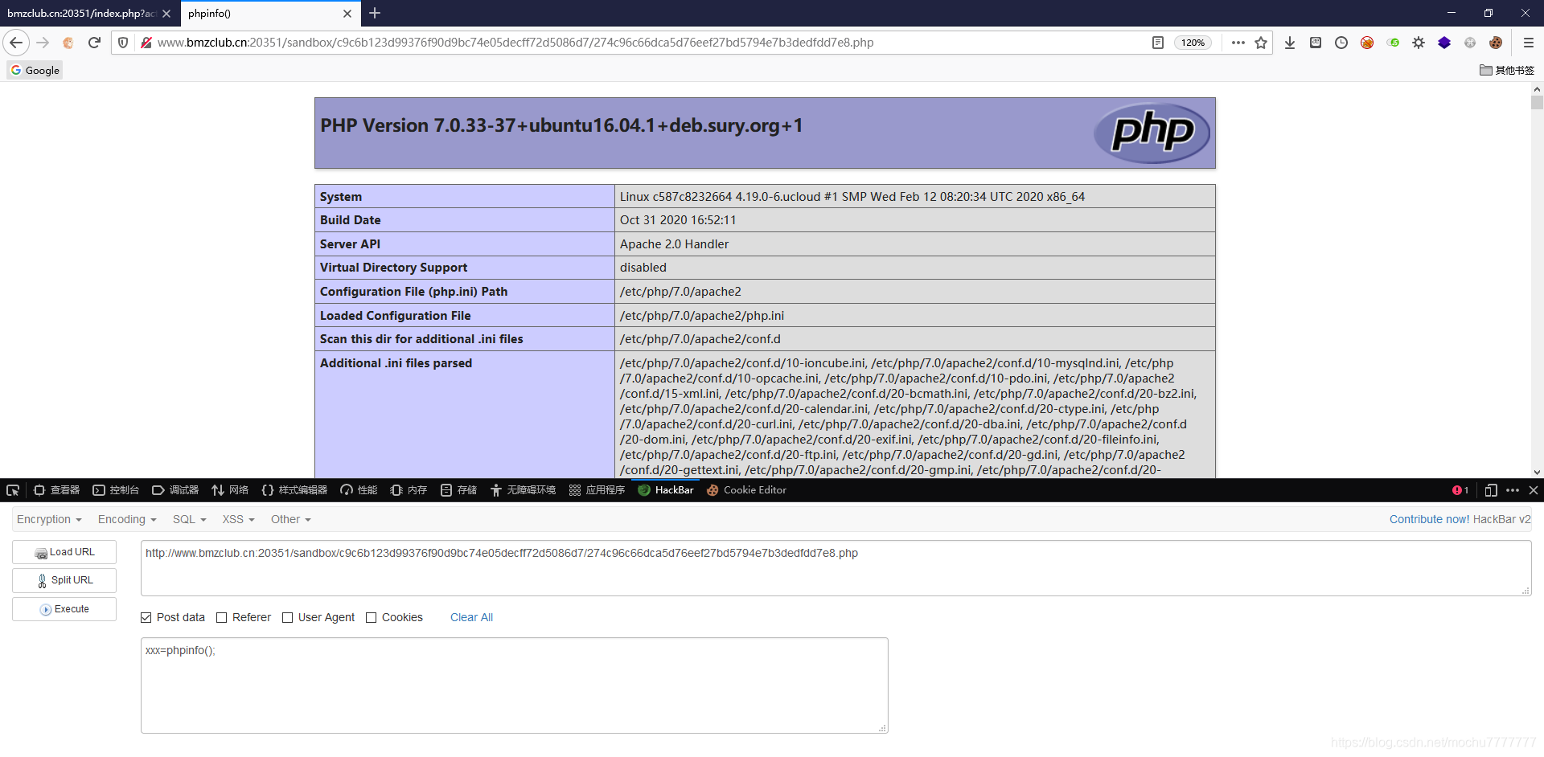This screenshot has width=1544, height=757.
Task: Click the Split URL button
Action: click(x=64, y=580)
